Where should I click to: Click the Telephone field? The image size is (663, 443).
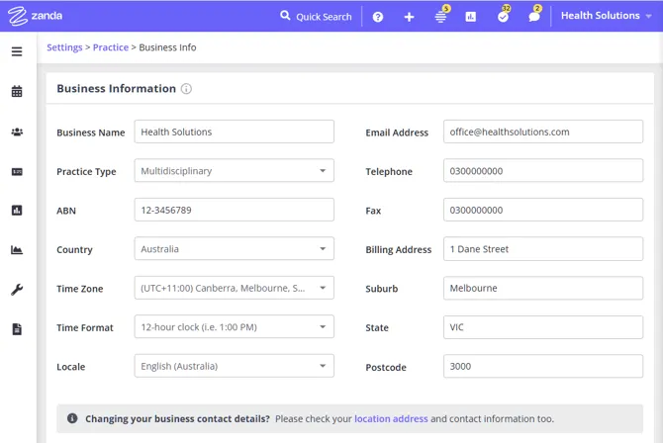pos(543,170)
